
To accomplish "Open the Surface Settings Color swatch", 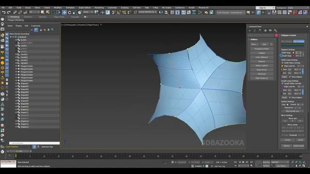I will click(x=288, y=104).
